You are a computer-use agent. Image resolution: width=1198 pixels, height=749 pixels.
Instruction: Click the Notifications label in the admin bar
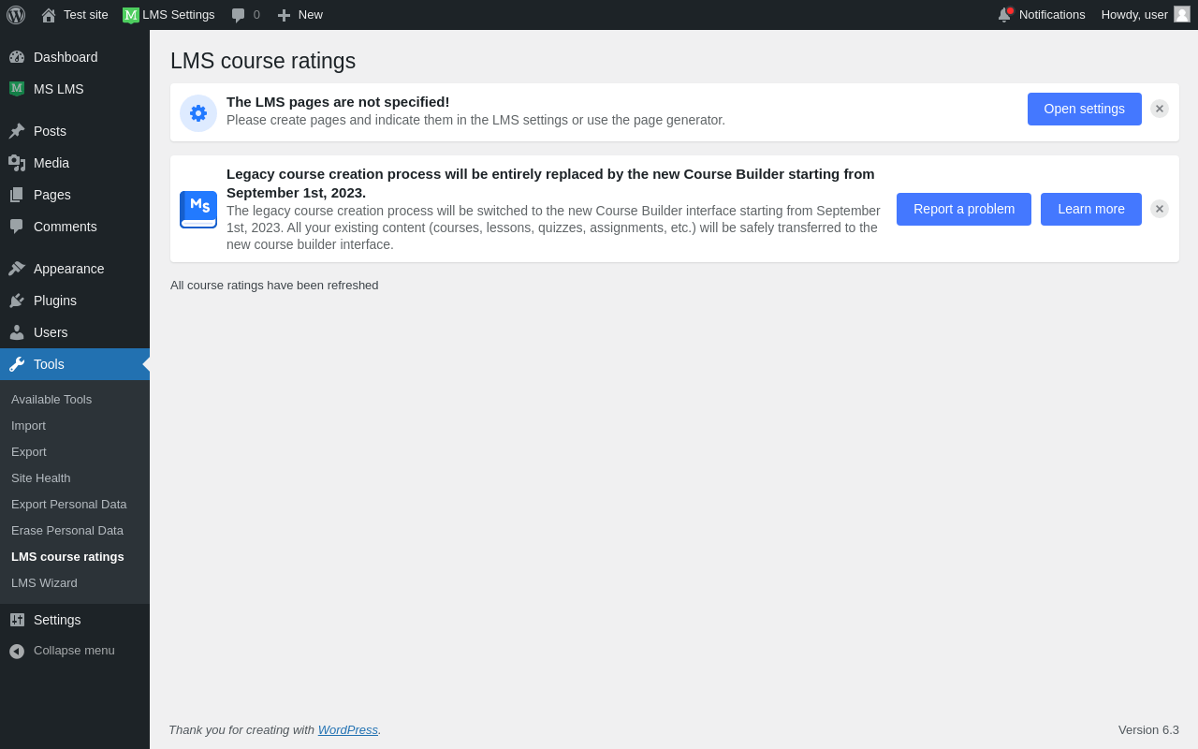click(x=1052, y=15)
